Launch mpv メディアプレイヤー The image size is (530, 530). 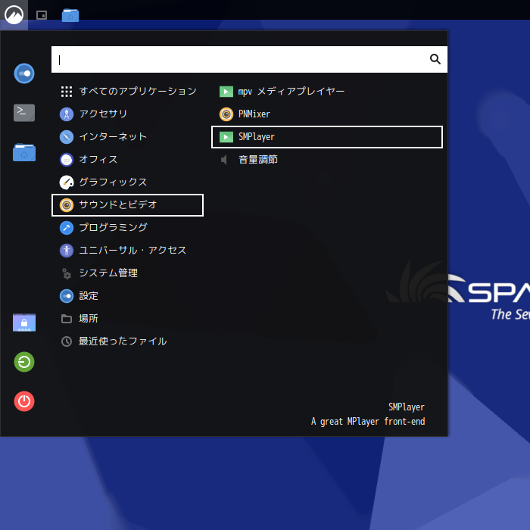tap(327, 92)
